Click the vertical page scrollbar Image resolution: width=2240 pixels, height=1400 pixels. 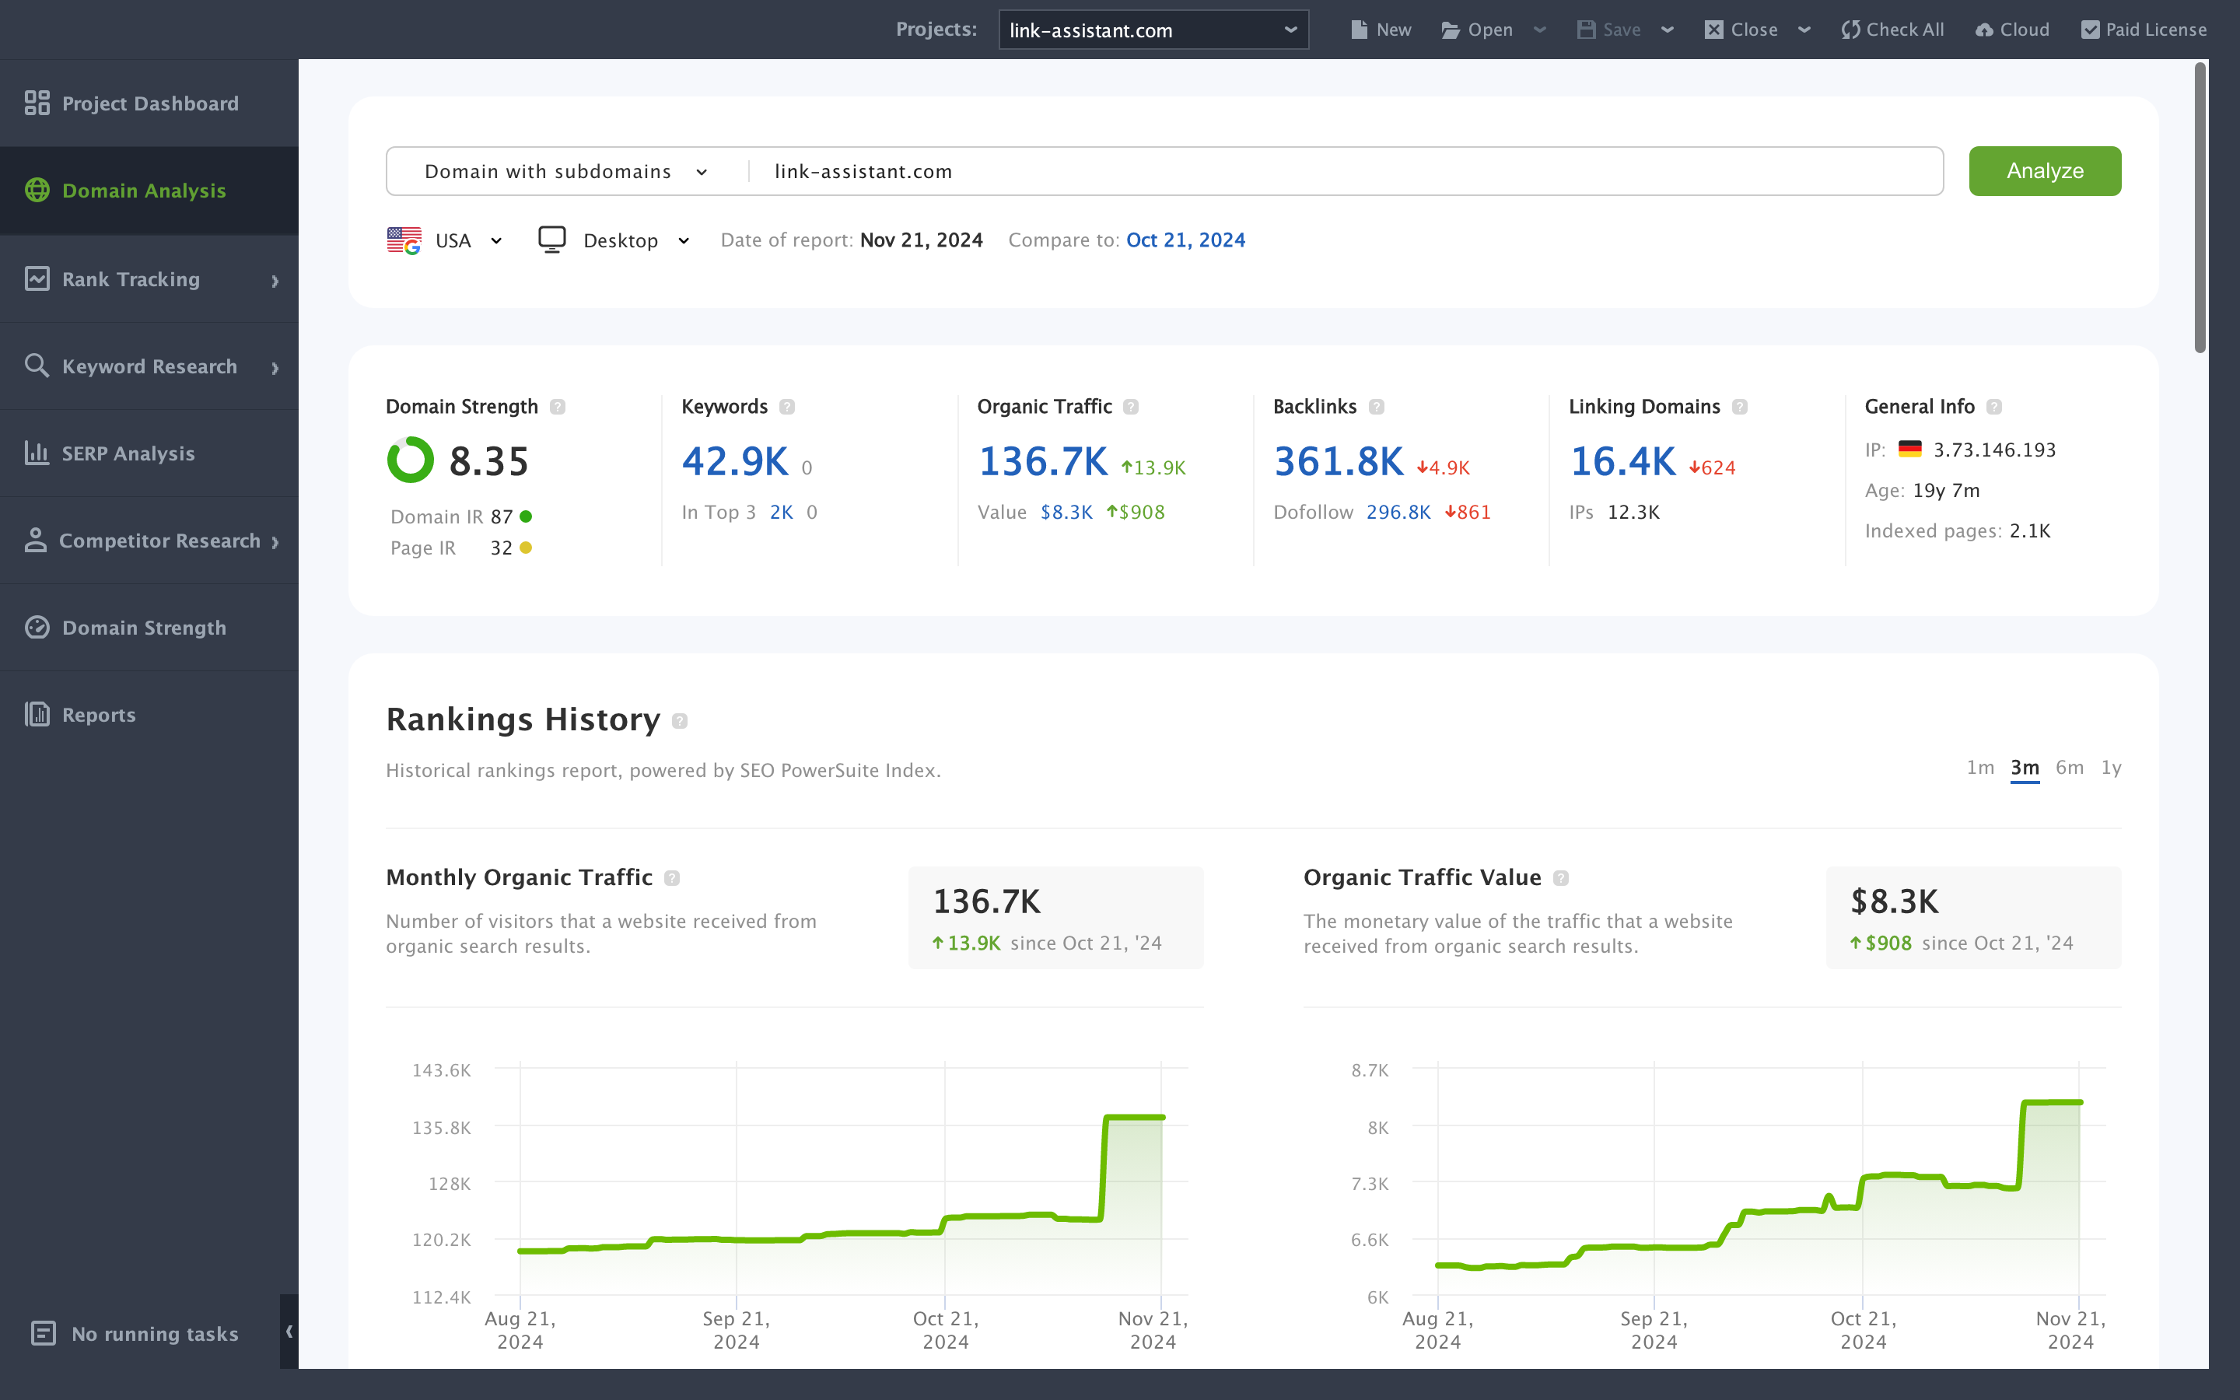(2200, 208)
